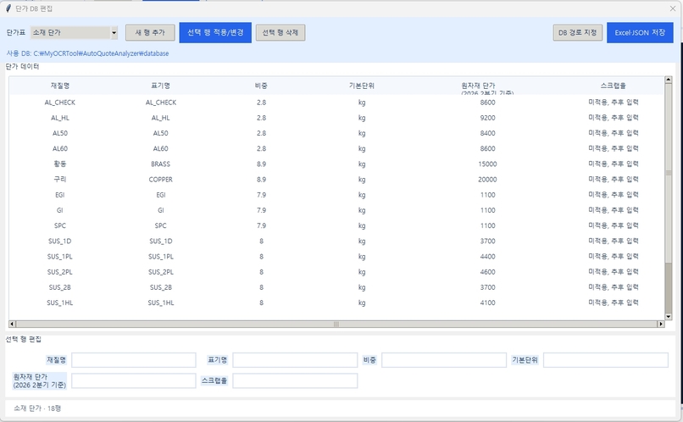
Task: Click the 선택 행 삭제 button
Action: 280,33
